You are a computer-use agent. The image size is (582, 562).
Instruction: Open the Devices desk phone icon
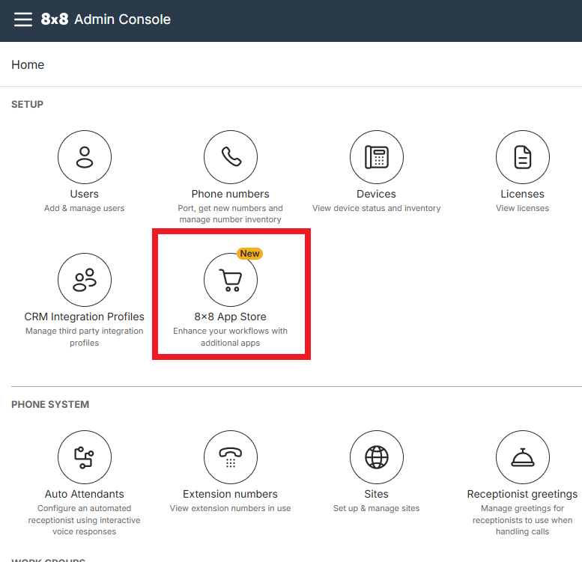pos(376,157)
